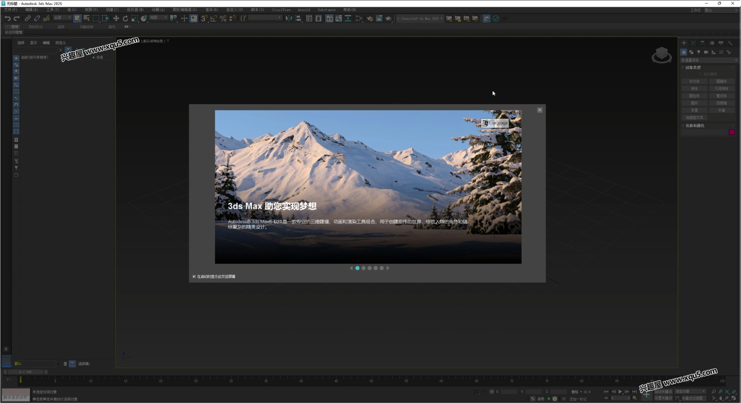
Task: Open the Substance menu
Action: coord(326,10)
